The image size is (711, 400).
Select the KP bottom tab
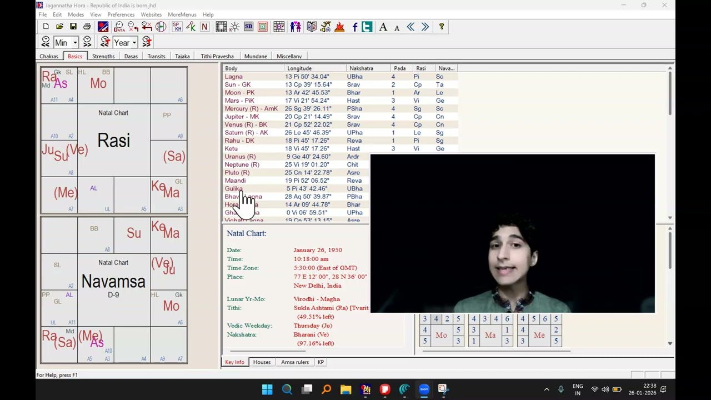321,362
